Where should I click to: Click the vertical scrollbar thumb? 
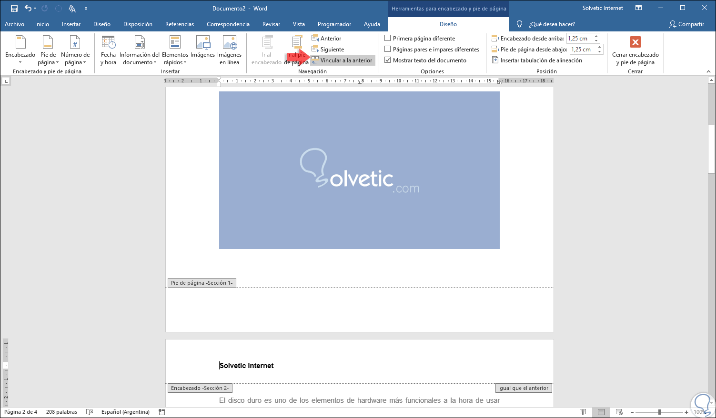click(x=711, y=149)
